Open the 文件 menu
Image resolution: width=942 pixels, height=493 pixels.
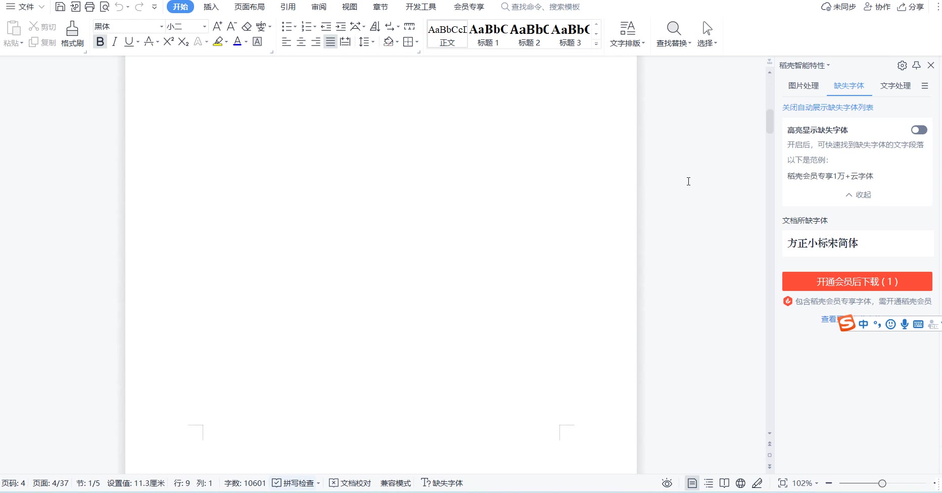(25, 7)
